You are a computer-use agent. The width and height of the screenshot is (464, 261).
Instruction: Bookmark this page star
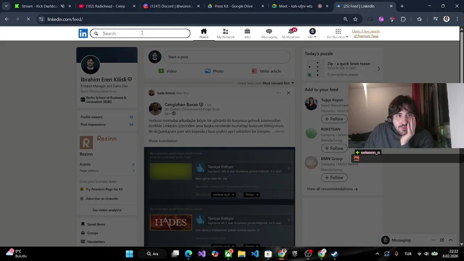click(355, 19)
